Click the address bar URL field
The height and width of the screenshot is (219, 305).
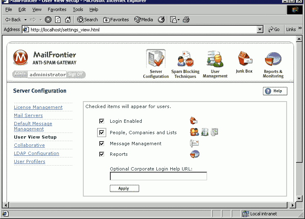point(139,29)
